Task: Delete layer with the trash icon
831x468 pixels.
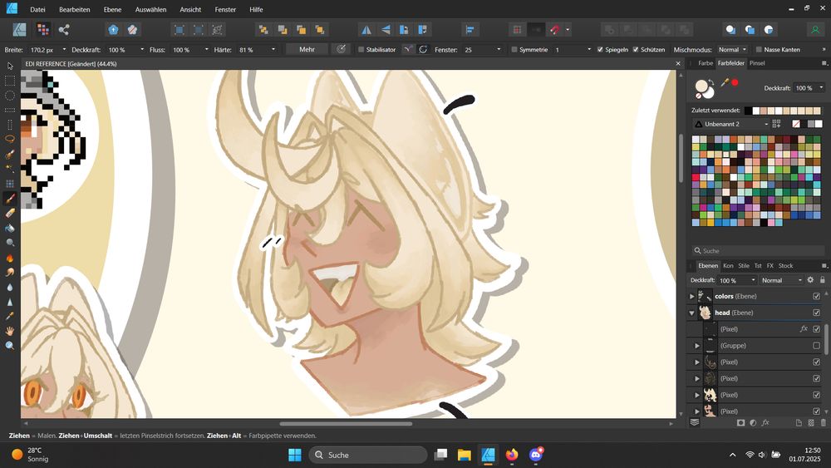Action: click(823, 423)
